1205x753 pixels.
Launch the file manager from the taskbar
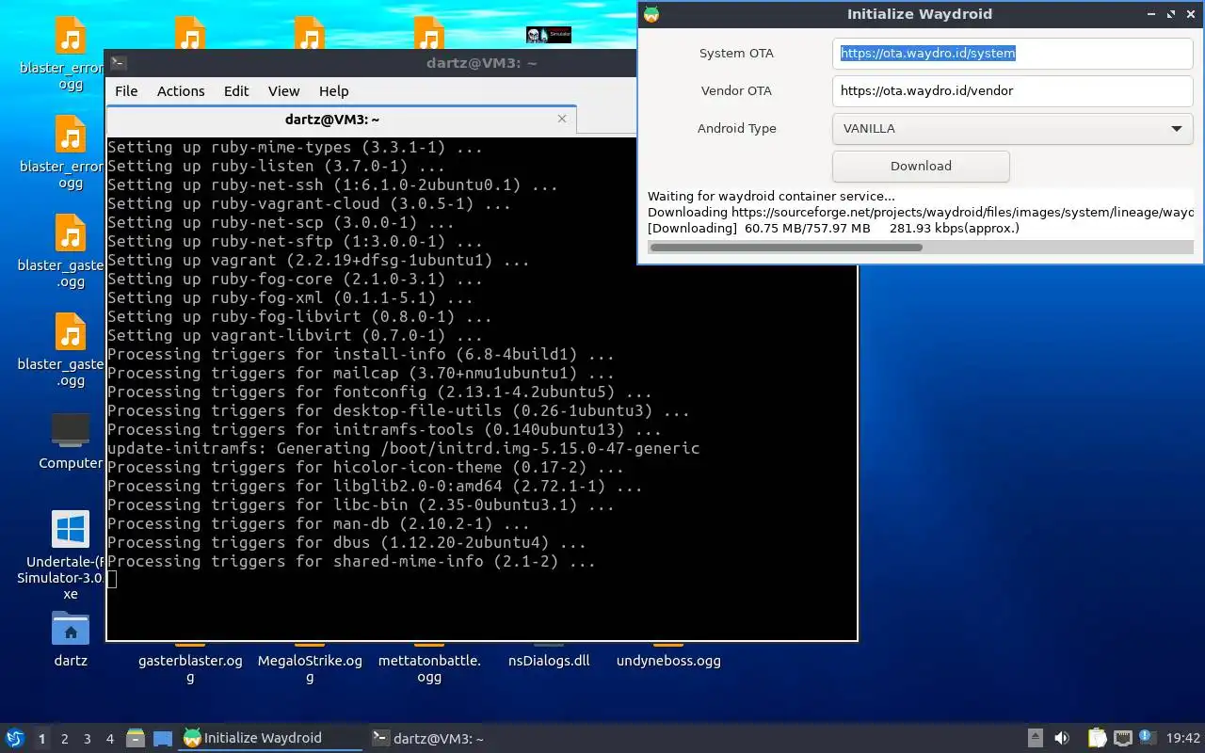click(x=136, y=738)
